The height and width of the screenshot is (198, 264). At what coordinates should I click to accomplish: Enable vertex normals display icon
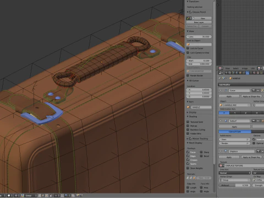pos(188,178)
